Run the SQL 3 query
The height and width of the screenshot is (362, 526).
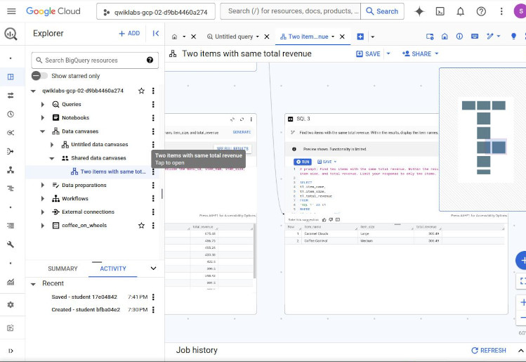(x=303, y=162)
